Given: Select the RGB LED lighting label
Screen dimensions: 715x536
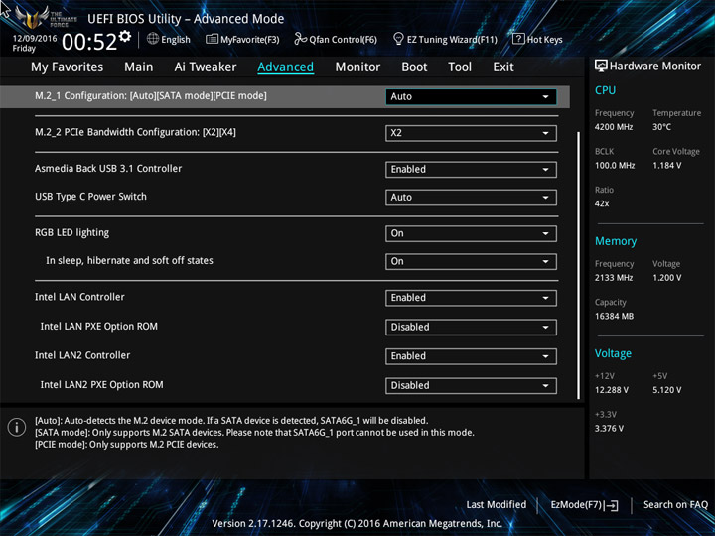Looking at the screenshot, I should [72, 233].
